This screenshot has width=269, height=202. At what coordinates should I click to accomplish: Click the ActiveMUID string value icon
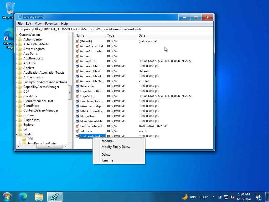pos(77,61)
